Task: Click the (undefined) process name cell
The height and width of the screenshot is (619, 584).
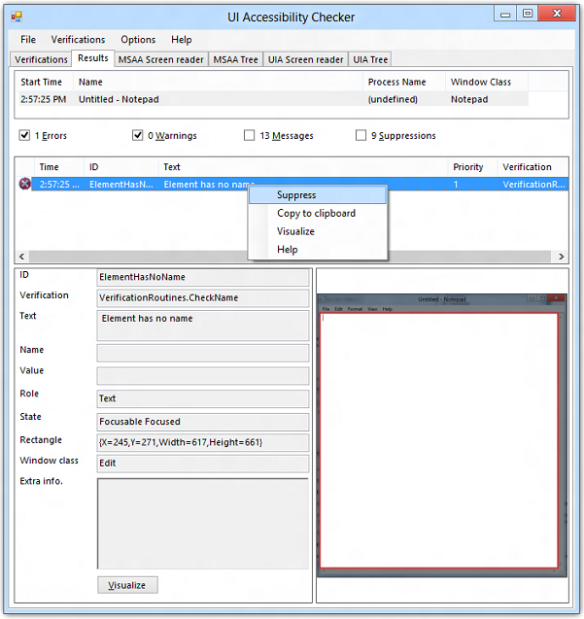Action: point(393,99)
